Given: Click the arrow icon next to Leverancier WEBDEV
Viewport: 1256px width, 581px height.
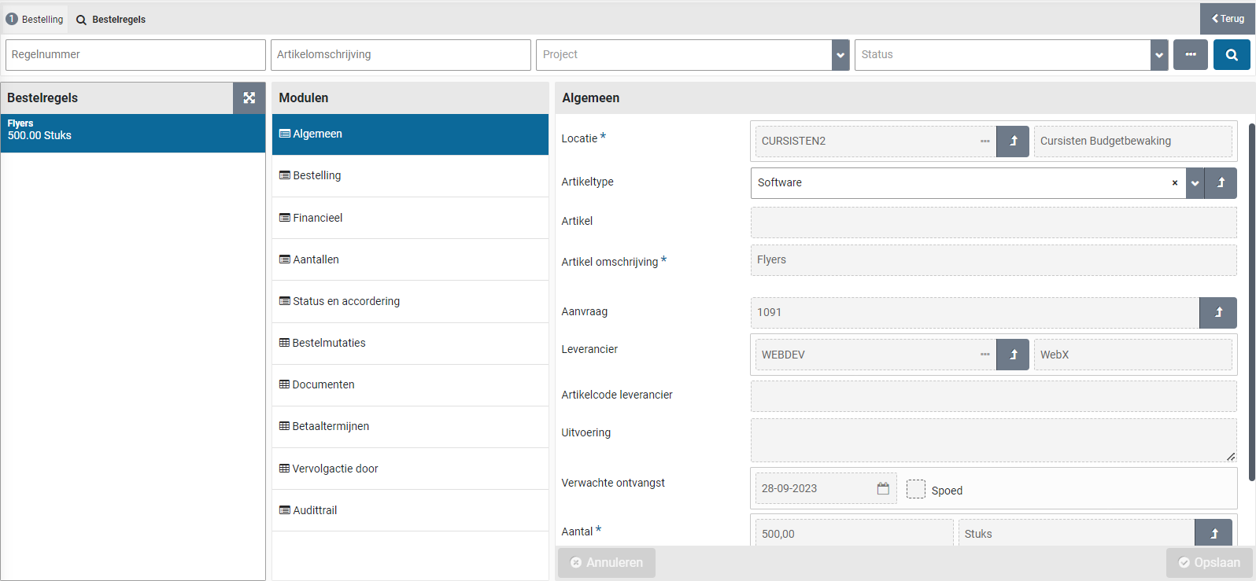Looking at the screenshot, I should click(x=1013, y=355).
